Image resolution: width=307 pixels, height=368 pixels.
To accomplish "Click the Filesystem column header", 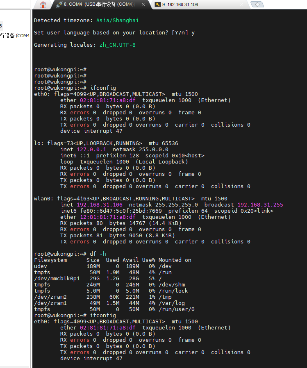I will point(50,260).
